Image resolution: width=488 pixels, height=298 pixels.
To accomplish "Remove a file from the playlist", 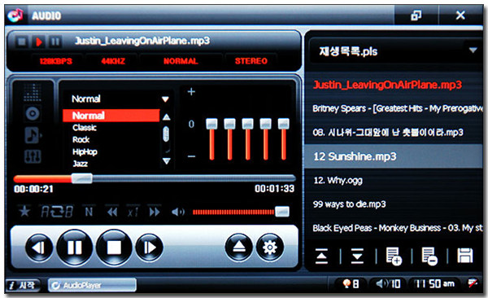I will pos(429,256).
